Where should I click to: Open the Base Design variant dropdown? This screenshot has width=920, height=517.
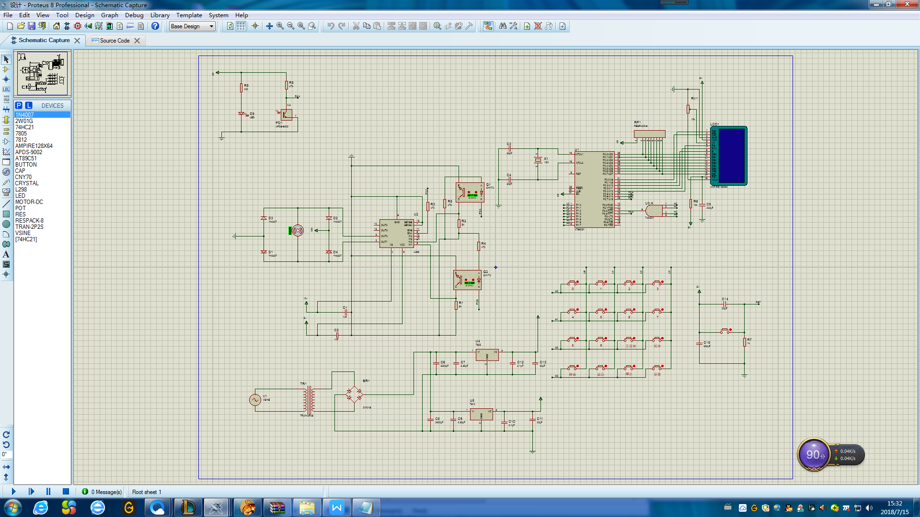[193, 26]
